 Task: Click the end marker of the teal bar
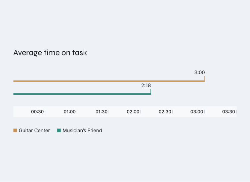point(151,92)
